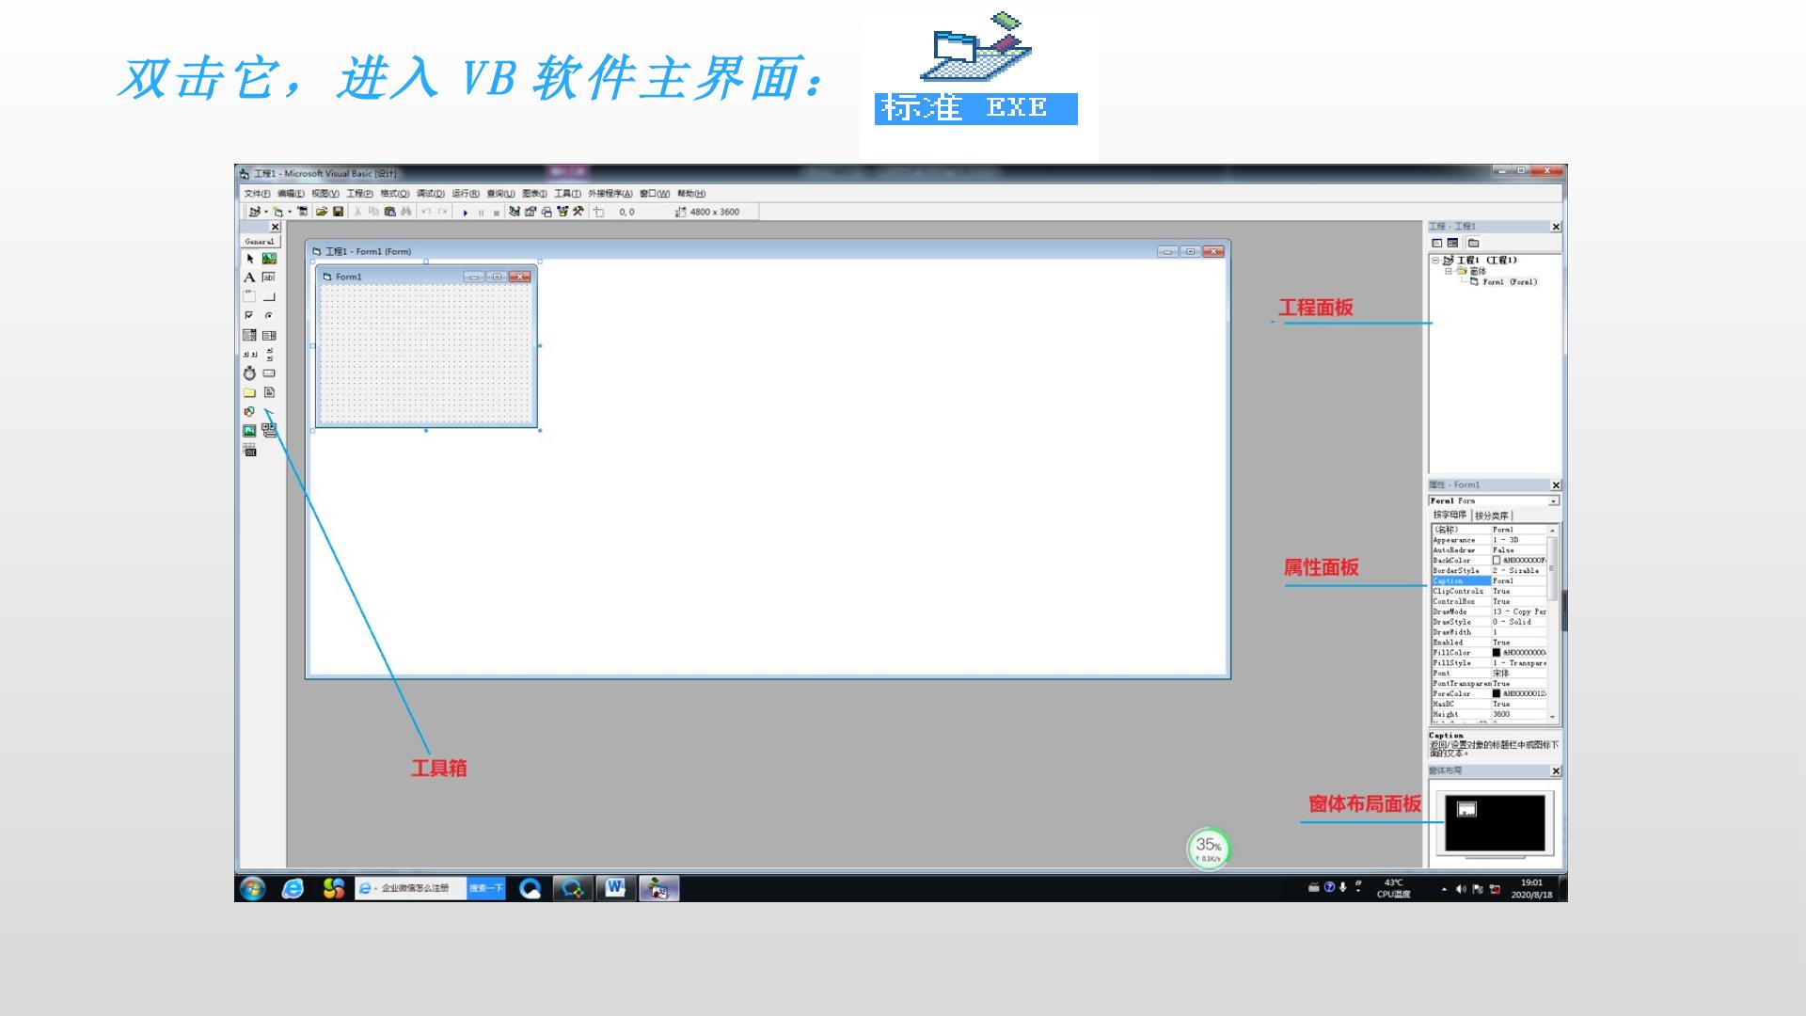The height and width of the screenshot is (1016, 1806).
Task: Open the 帮助(H) menu
Action: tap(691, 194)
